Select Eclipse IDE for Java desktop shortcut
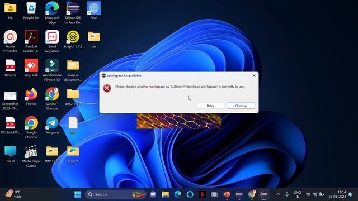The height and width of the screenshot is (201, 358). pos(73,13)
